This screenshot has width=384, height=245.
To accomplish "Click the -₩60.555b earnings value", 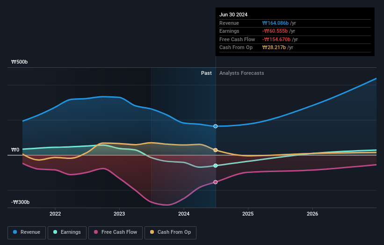I will coord(275,31).
